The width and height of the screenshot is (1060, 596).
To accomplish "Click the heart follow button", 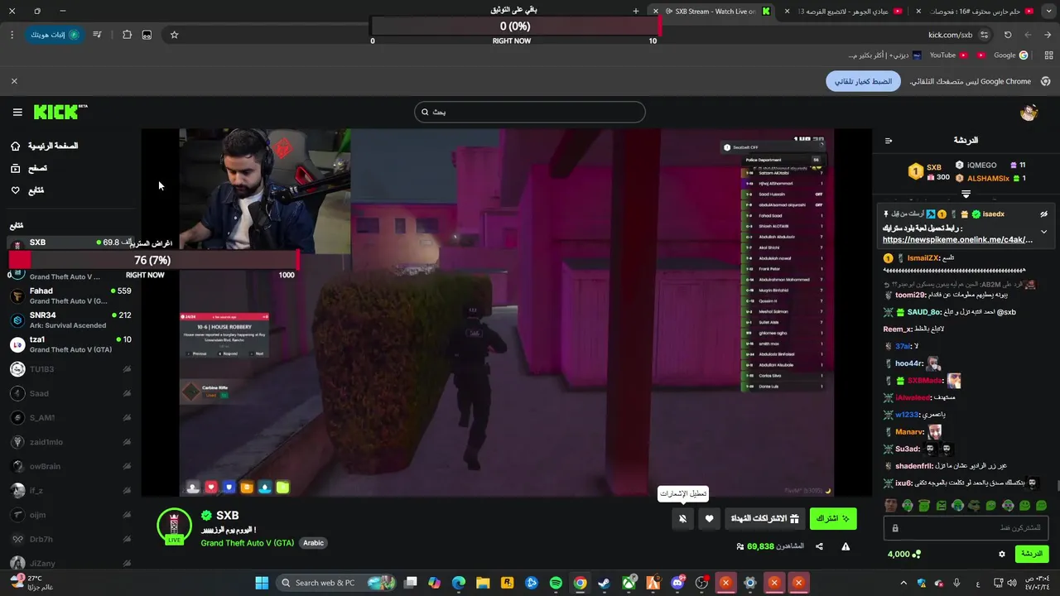I will pyautogui.click(x=709, y=519).
